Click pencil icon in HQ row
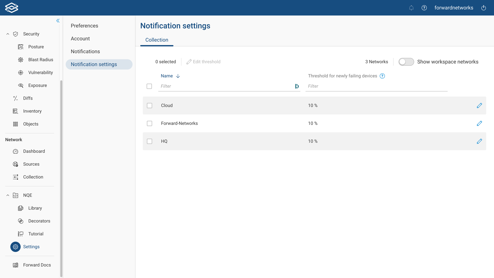 479,141
